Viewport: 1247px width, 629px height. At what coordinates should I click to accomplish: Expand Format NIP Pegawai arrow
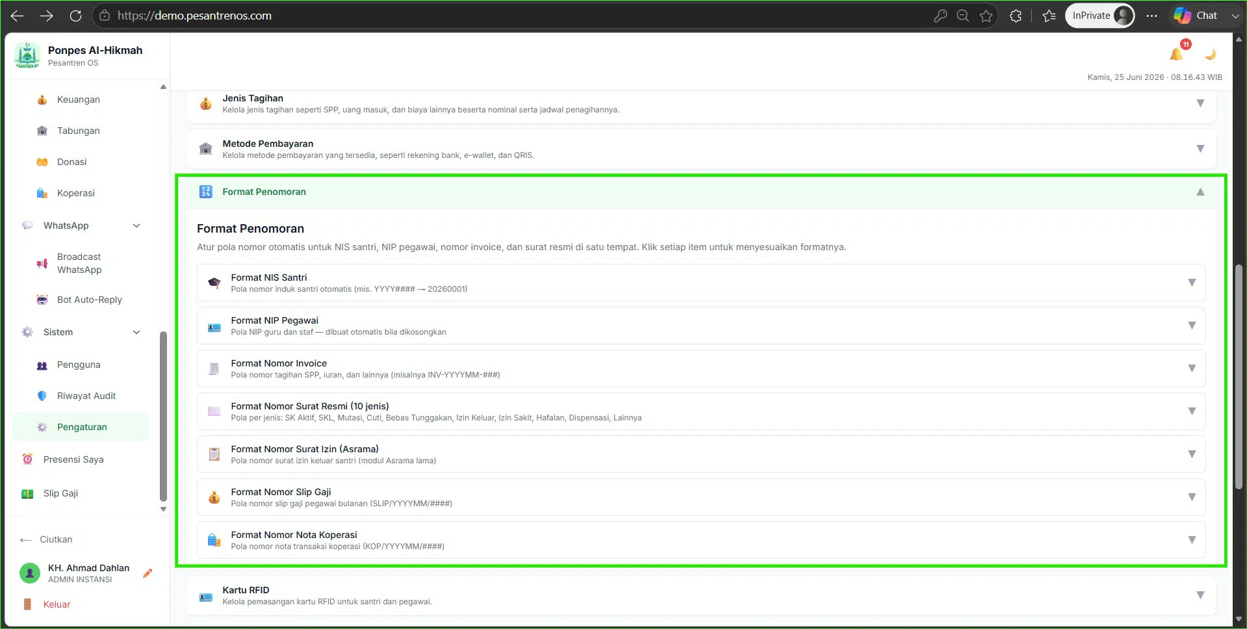[x=1192, y=326]
